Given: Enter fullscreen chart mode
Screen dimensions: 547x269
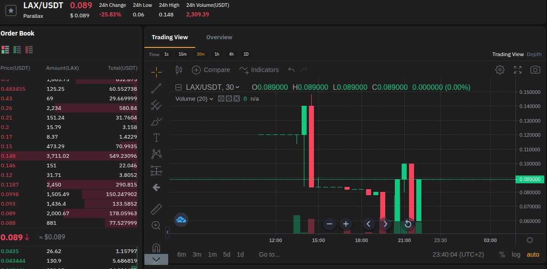Looking at the screenshot, I should click(x=518, y=70).
